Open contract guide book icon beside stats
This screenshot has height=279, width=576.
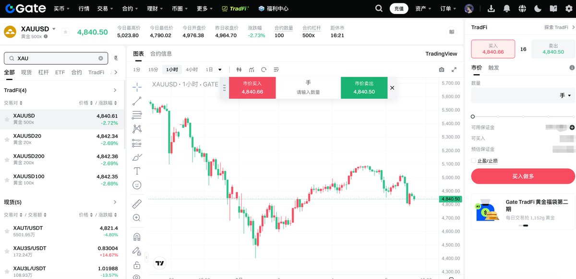452,32
